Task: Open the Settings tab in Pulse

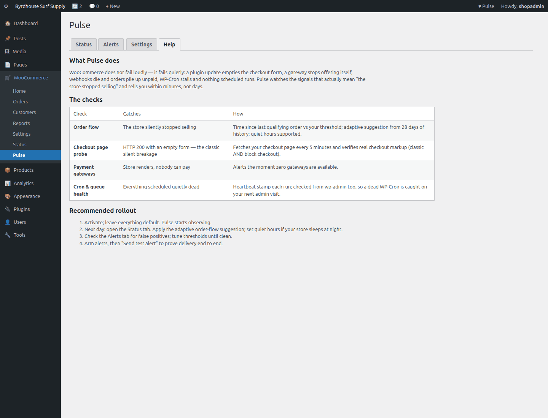Action: pos(142,44)
